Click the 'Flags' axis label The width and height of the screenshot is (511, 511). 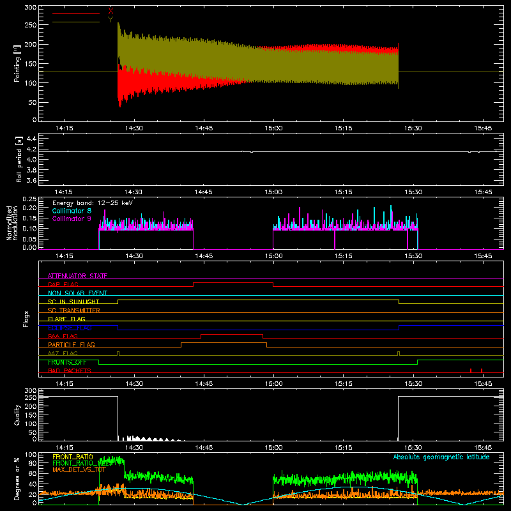click(26, 319)
